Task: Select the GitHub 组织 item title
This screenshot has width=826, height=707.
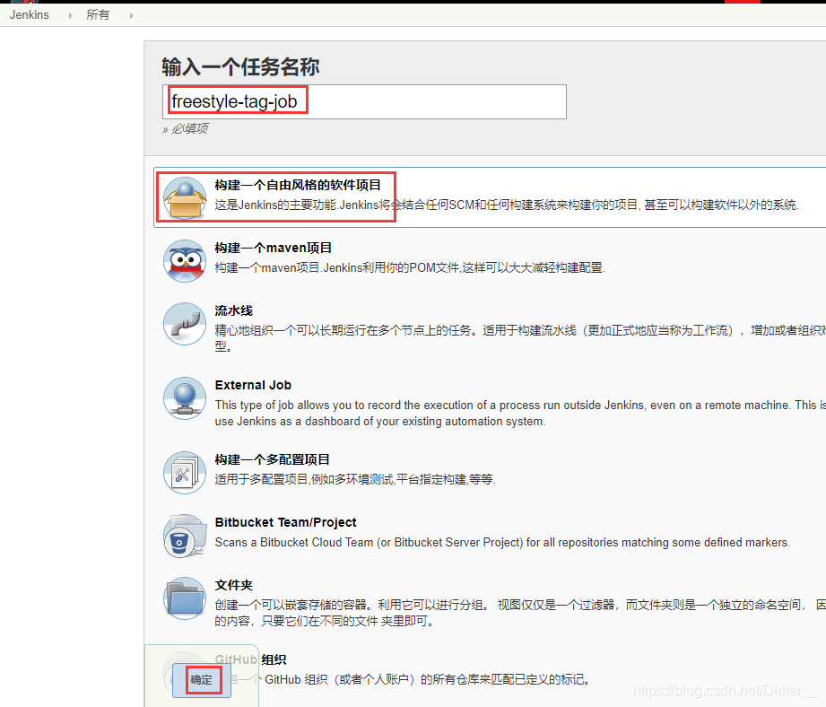Action: [251, 659]
